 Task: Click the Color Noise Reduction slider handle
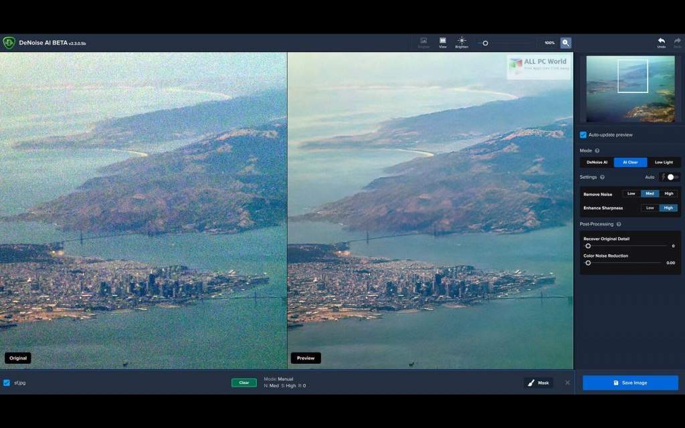(588, 263)
